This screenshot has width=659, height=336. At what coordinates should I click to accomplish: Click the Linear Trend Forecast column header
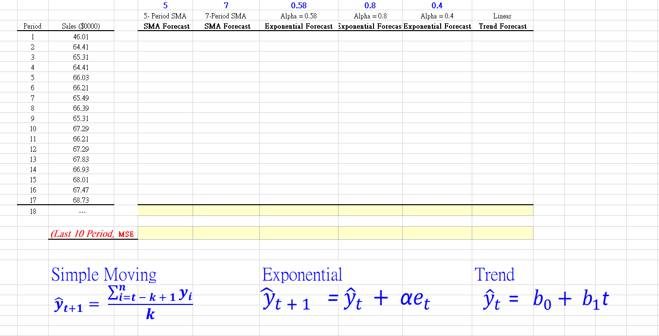502,26
